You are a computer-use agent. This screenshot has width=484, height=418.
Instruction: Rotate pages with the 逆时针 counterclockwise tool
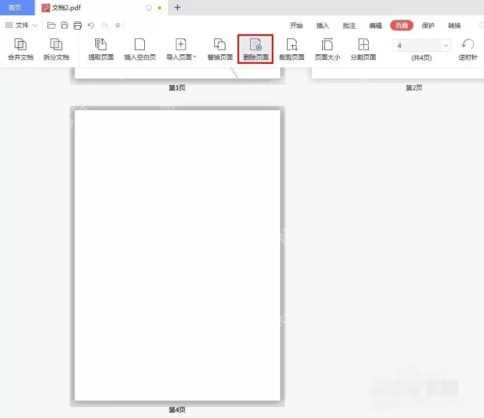468,48
